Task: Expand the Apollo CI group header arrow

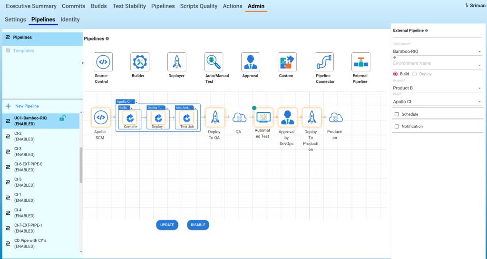Action: 136,102
